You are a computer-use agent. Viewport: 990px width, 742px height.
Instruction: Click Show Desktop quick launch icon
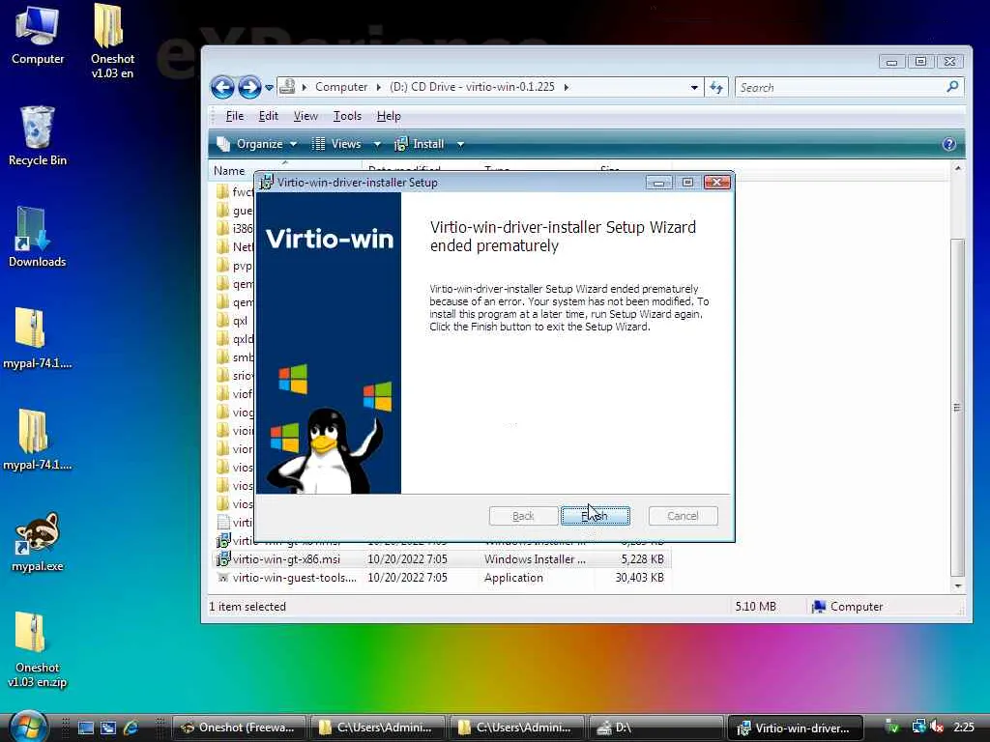86,728
